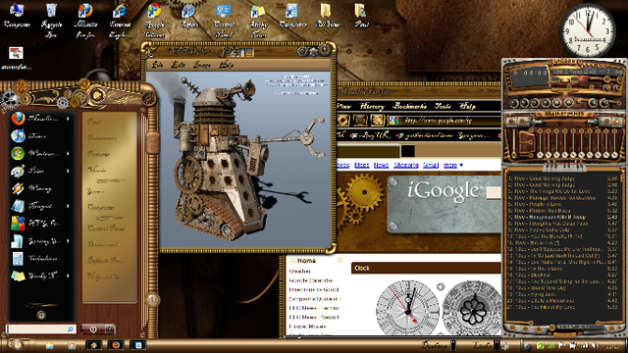The height and width of the screenshot is (353, 628).
Task: Open the All Programs arrow in Start menu
Action: pyautogui.click(x=41, y=316)
